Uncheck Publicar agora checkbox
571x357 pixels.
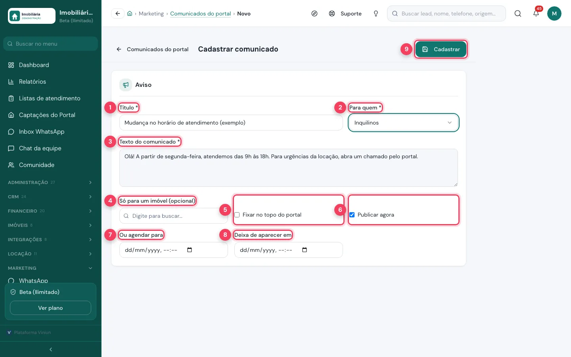point(352,215)
